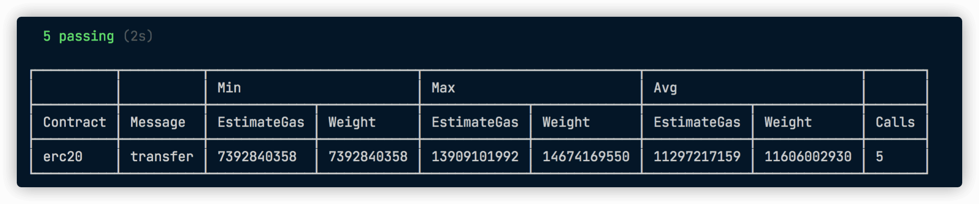This screenshot has width=979, height=204.
Task: Select the "erc20" contract cell
Action: point(63,156)
